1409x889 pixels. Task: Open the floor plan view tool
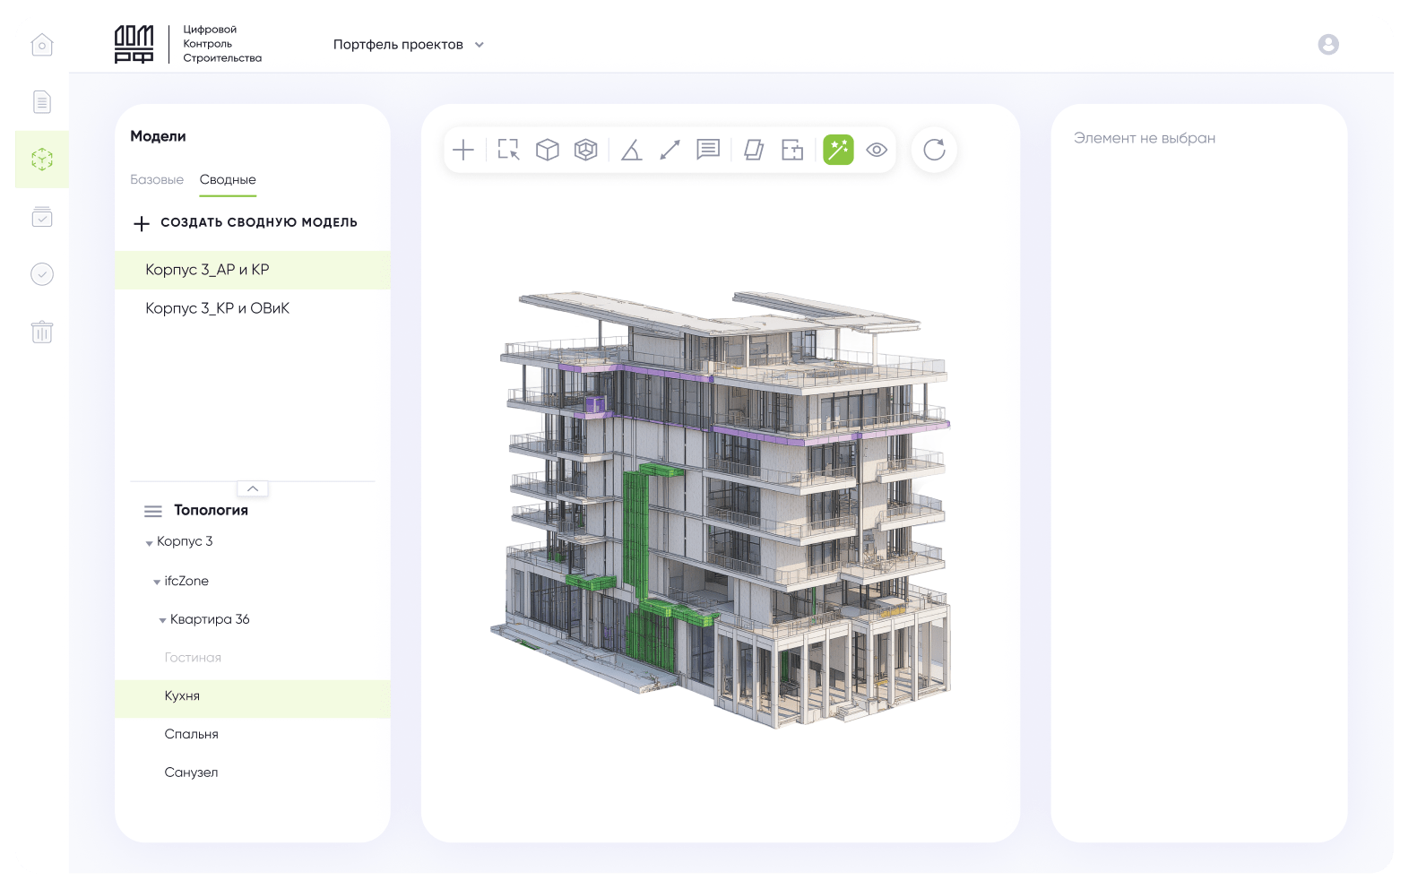pos(792,150)
